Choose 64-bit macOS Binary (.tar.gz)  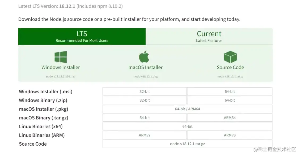[145, 118]
